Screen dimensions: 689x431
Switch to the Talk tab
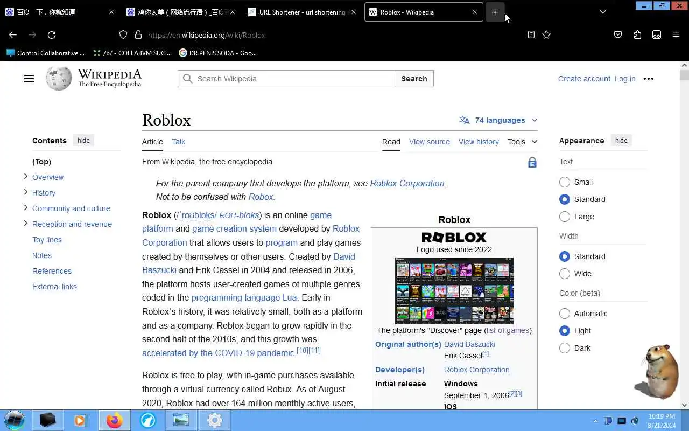(178, 142)
